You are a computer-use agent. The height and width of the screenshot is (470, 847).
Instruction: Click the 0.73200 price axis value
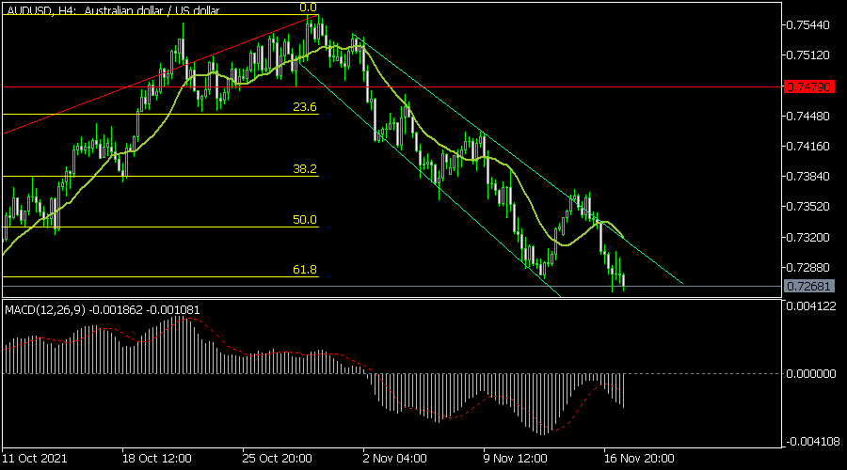pos(808,238)
